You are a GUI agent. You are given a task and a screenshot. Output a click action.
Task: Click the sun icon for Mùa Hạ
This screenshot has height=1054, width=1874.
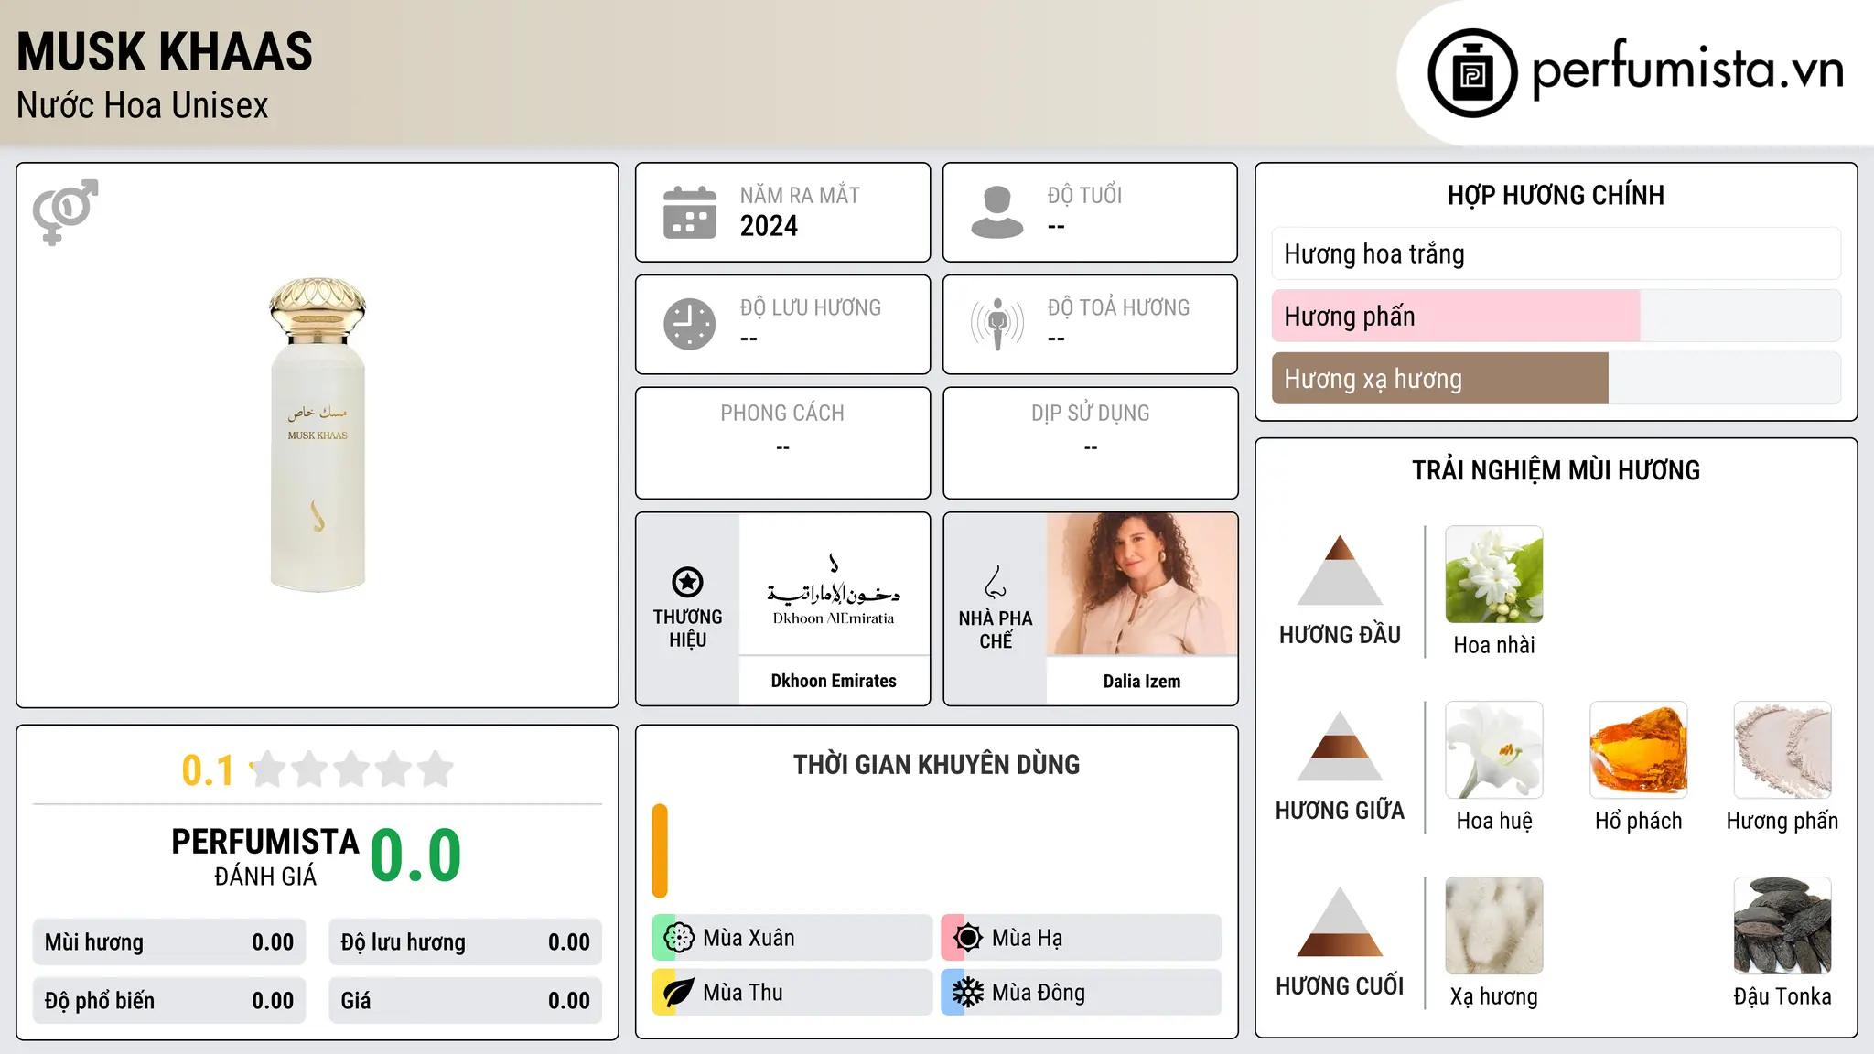[x=968, y=938]
